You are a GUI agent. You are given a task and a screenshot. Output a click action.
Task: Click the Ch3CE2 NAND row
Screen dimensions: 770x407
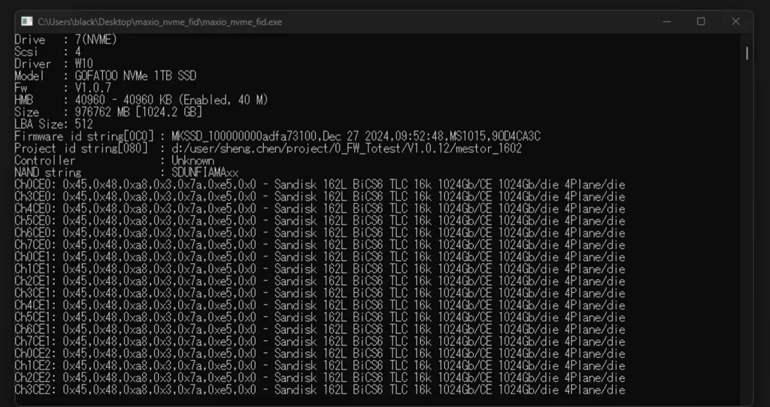point(320,390)
